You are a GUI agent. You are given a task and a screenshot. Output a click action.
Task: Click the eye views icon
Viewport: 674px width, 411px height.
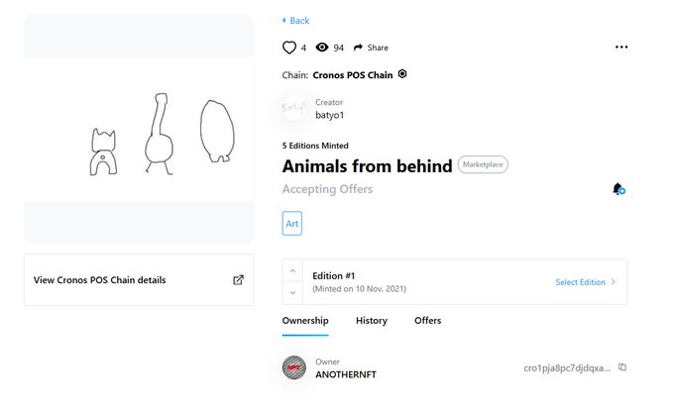tap(322, 48)
